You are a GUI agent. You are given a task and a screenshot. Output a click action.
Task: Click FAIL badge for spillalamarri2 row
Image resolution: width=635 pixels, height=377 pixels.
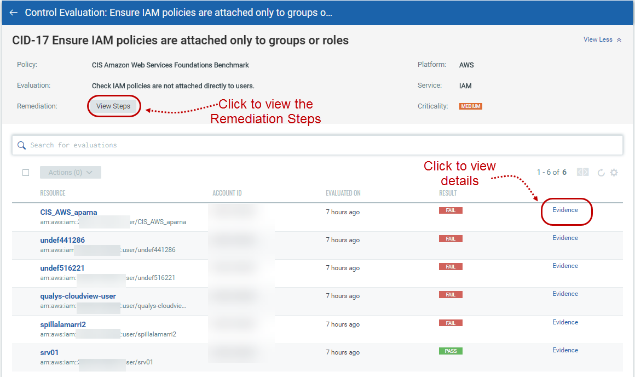pyautogui.click(x=451, y=323)
